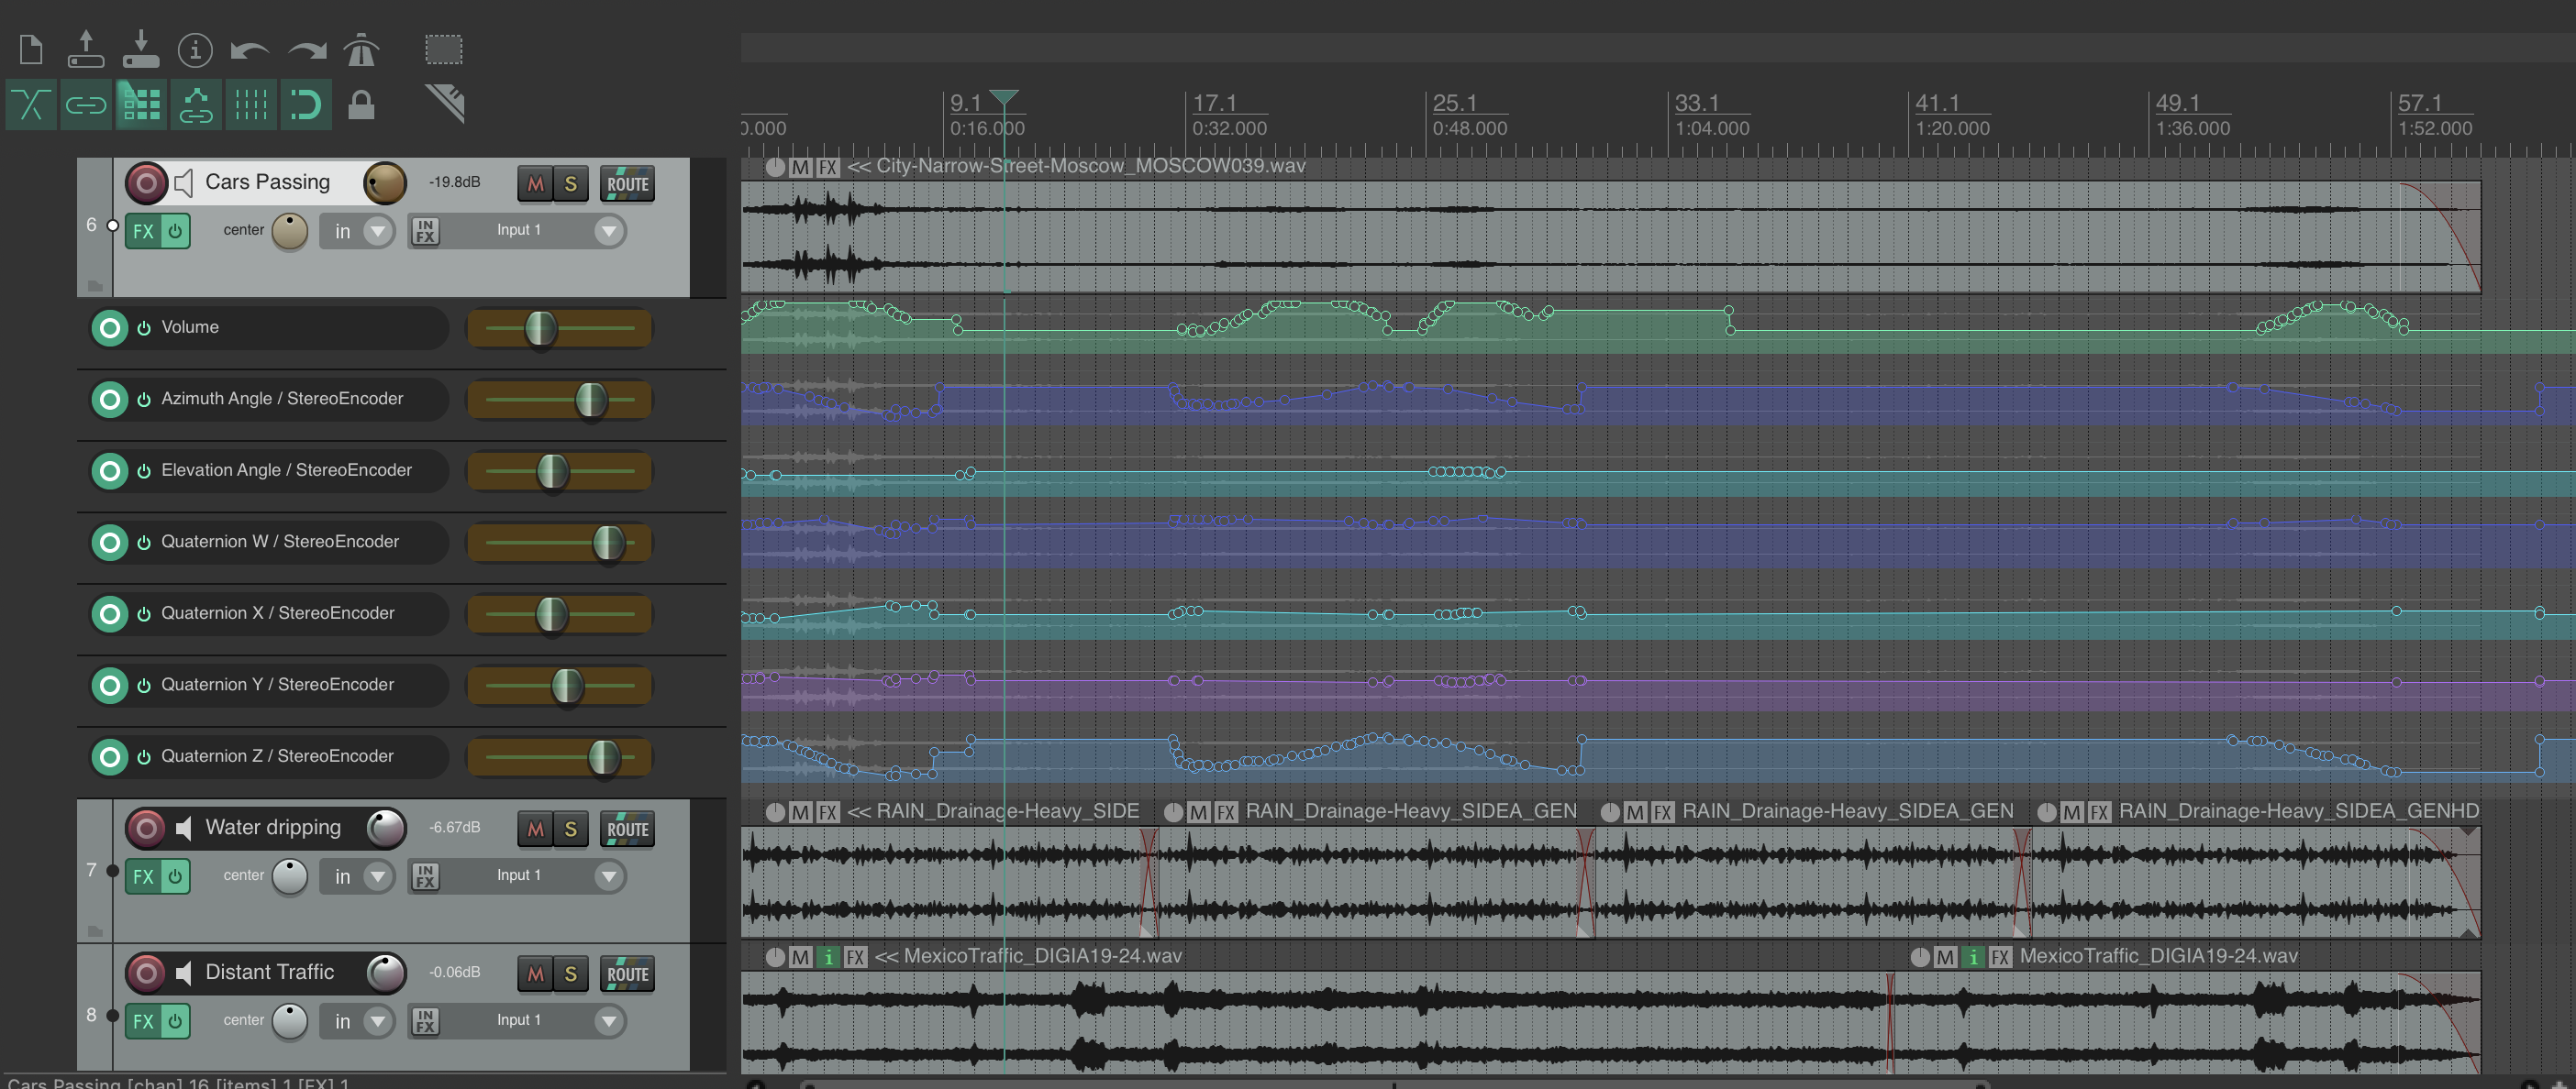Image resolution: width=2576 pixels, height=1089 pixels.
Task: Select the Distant Traffic track name
Action: coord(270,972)
